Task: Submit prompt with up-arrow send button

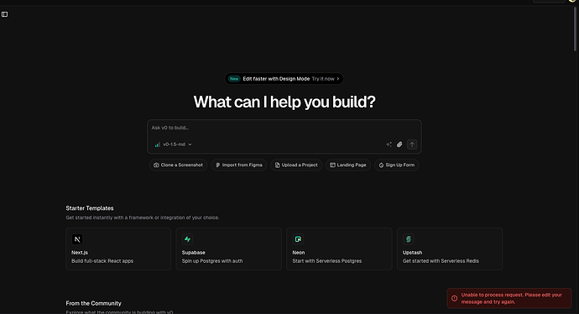Action: pyautogui.click(x=412, y=144)
